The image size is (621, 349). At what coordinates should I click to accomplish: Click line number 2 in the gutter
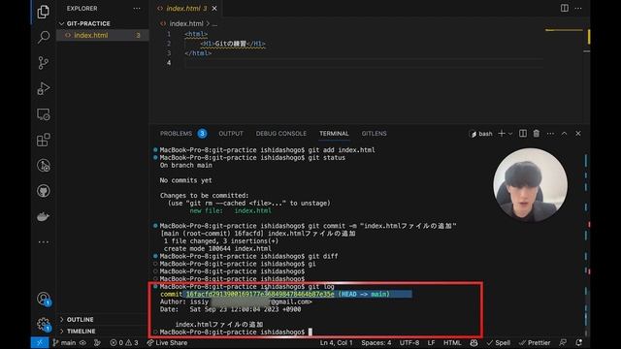coord(169,44)
